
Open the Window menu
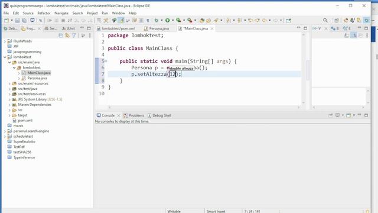[118, 13]
